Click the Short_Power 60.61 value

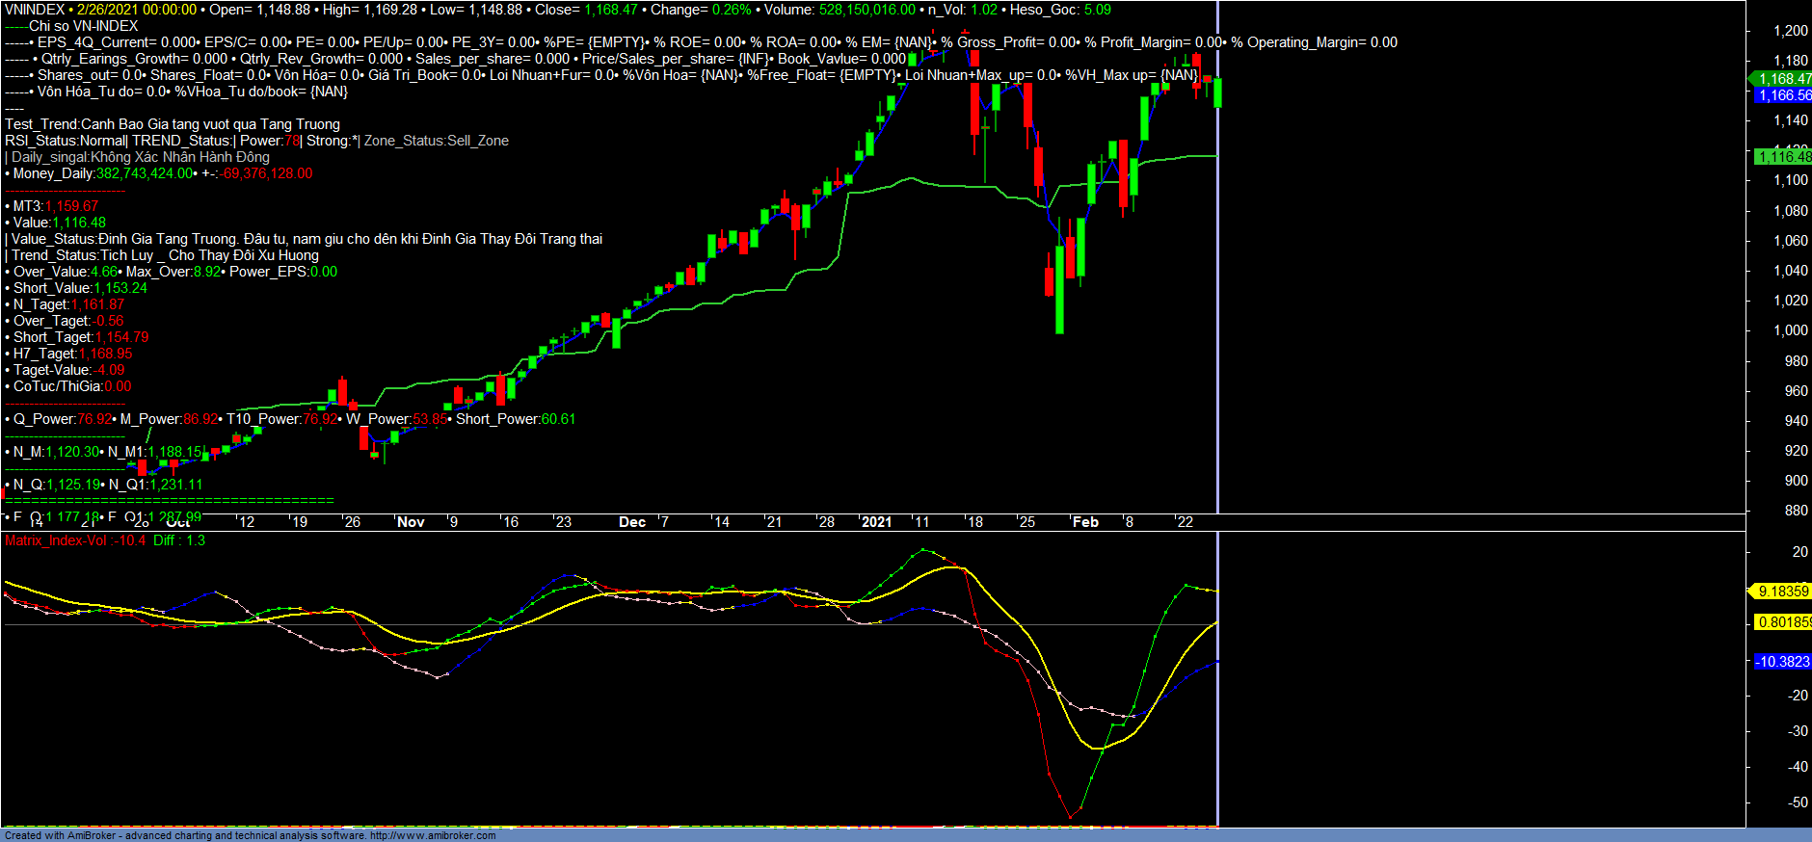coord(558,419)
